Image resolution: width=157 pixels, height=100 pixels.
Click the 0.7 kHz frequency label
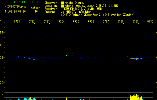(2, 82)
